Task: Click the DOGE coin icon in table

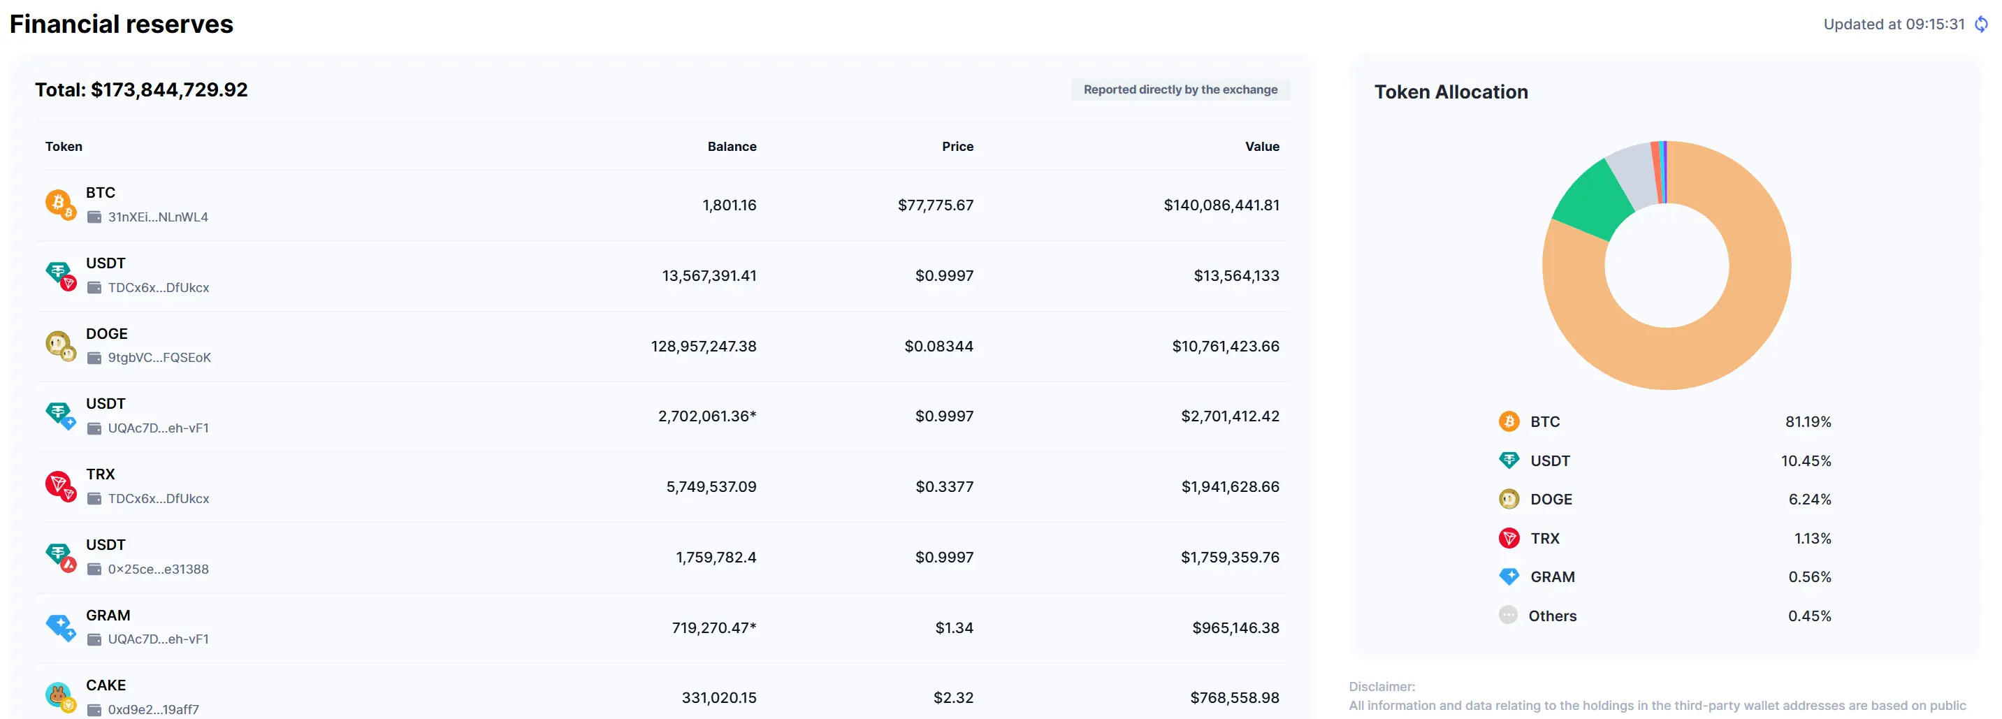Action: (x=60, y=345)
